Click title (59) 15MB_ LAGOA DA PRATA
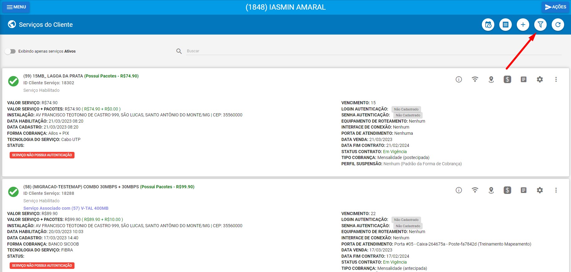571x272 pixels. (53, 76)
